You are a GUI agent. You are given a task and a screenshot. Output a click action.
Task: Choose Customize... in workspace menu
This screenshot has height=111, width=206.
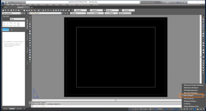[187, 104]
